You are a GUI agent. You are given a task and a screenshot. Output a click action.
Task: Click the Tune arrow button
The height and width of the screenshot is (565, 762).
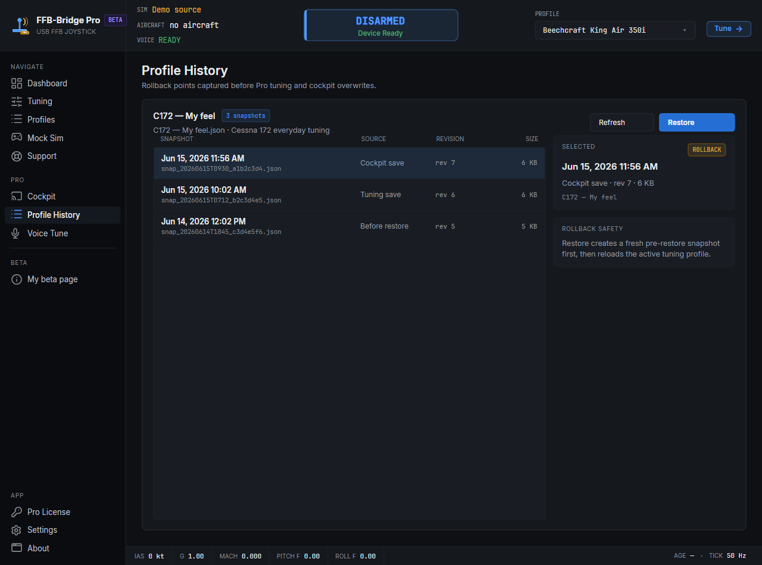(729, 29)
